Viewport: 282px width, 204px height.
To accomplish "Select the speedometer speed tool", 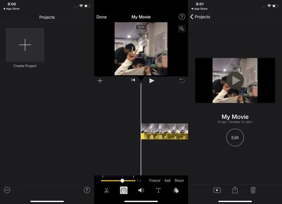I will pyautogui.click(x=124, y=190).
